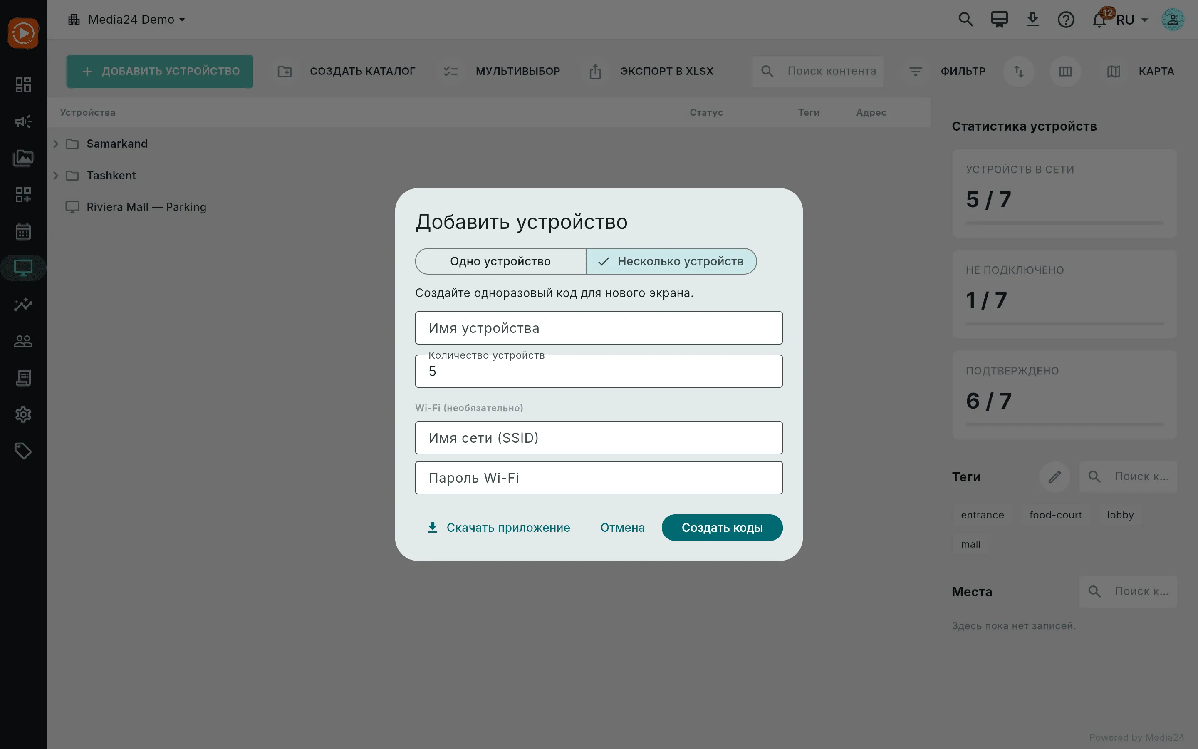The image size is (1198, 749).
Task: Click the pencil edit icon next to Теги
Action: click(1054, 476)
